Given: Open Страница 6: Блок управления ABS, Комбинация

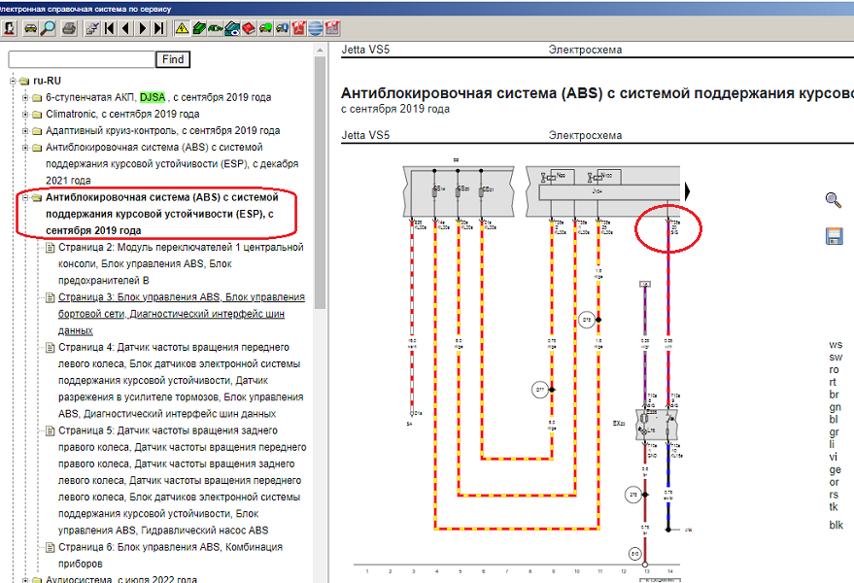Looking at the screenshot, I should (170, 555).
